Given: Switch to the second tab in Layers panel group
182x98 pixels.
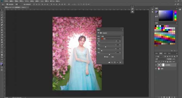Looking at the screenshot, I should click(x=161, y=53).
